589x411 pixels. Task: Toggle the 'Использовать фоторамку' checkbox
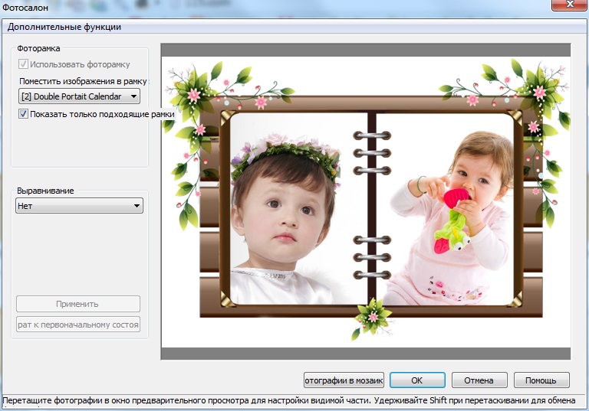[23, 64]
